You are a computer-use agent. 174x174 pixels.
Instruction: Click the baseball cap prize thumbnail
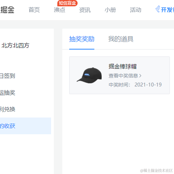89,75
